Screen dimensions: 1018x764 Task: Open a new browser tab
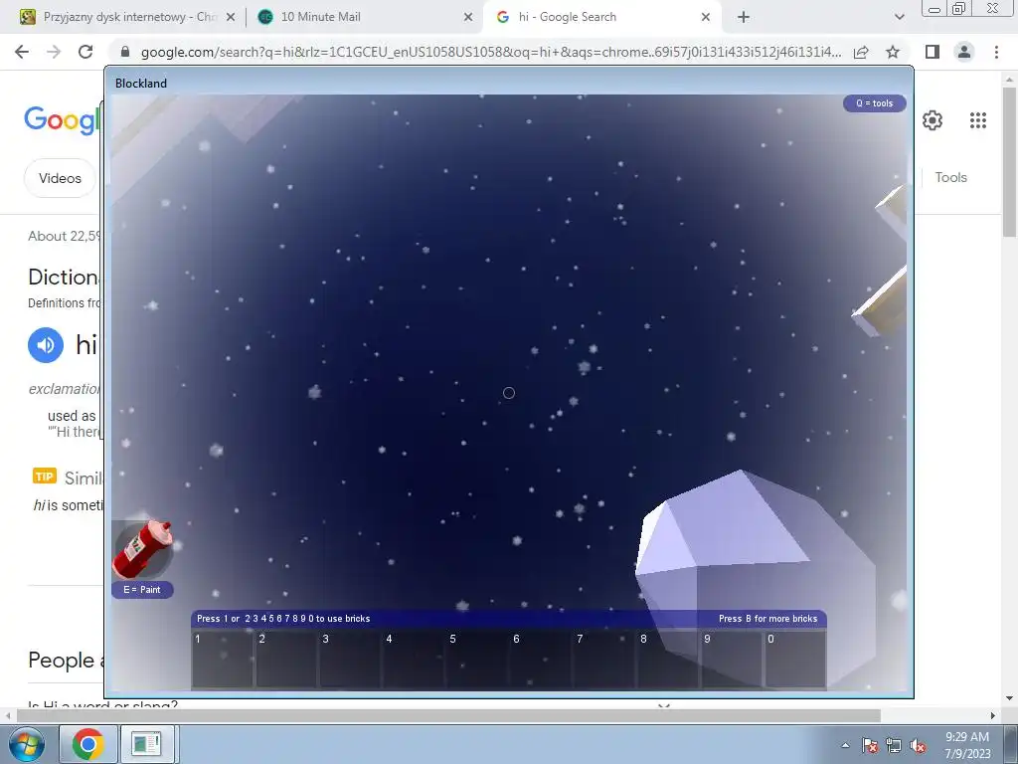point(744,17)
